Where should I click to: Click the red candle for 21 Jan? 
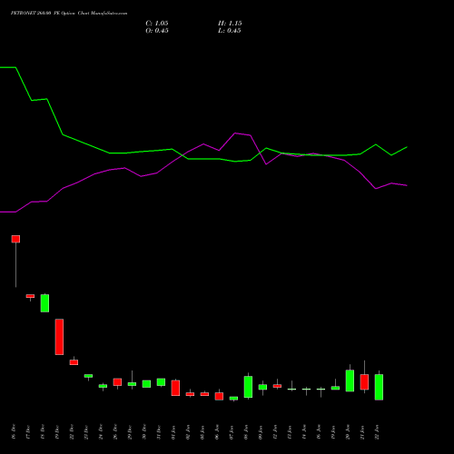[364, 382]
